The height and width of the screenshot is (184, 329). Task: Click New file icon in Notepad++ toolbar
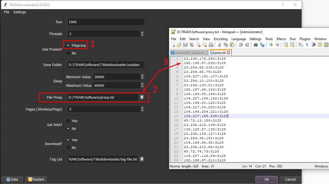pos(173,45)
